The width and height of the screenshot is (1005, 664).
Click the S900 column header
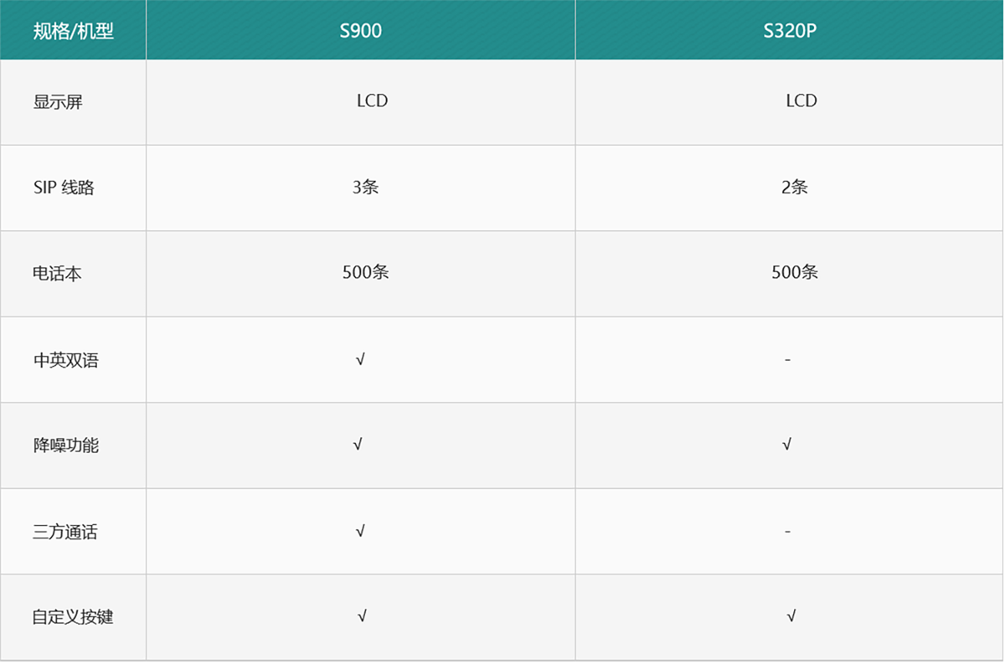(361, 32)
